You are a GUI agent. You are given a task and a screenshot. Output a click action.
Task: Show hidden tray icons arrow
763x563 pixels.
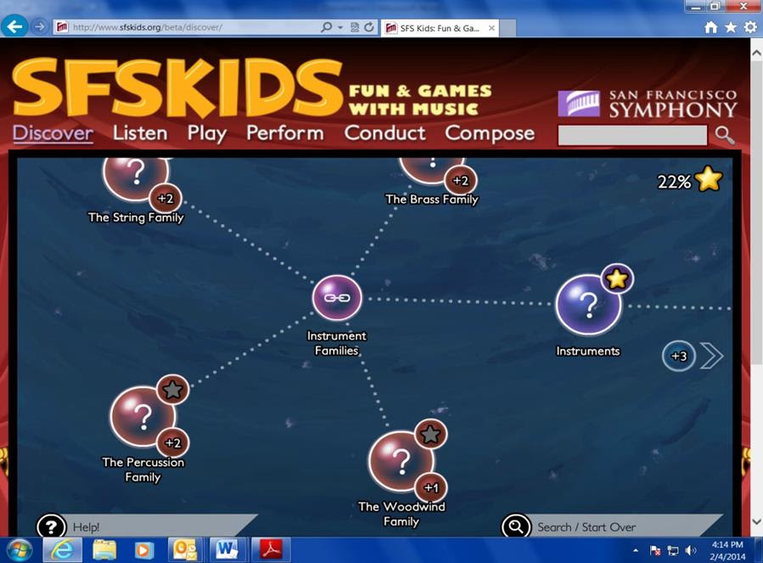coord(636,551)
